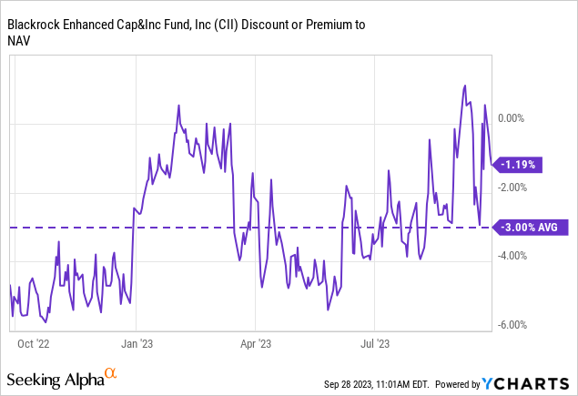The height and width of the screenshot is (396, 578).
Task: Click the -1.19% current value tag
Action: tap(519, 165)
